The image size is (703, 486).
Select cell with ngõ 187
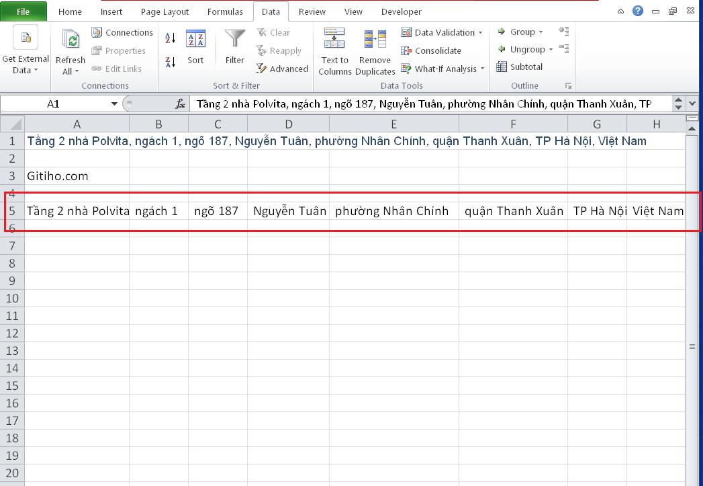pyautogui.click(x=218, y=211)
